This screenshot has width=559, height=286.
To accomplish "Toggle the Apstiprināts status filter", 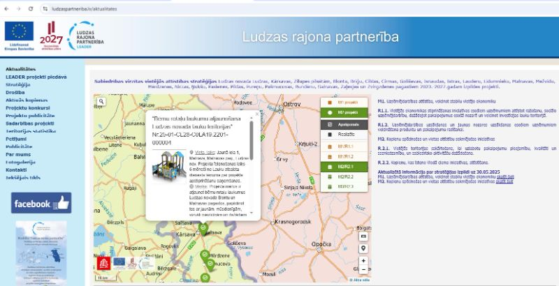I will pos(346,124).
